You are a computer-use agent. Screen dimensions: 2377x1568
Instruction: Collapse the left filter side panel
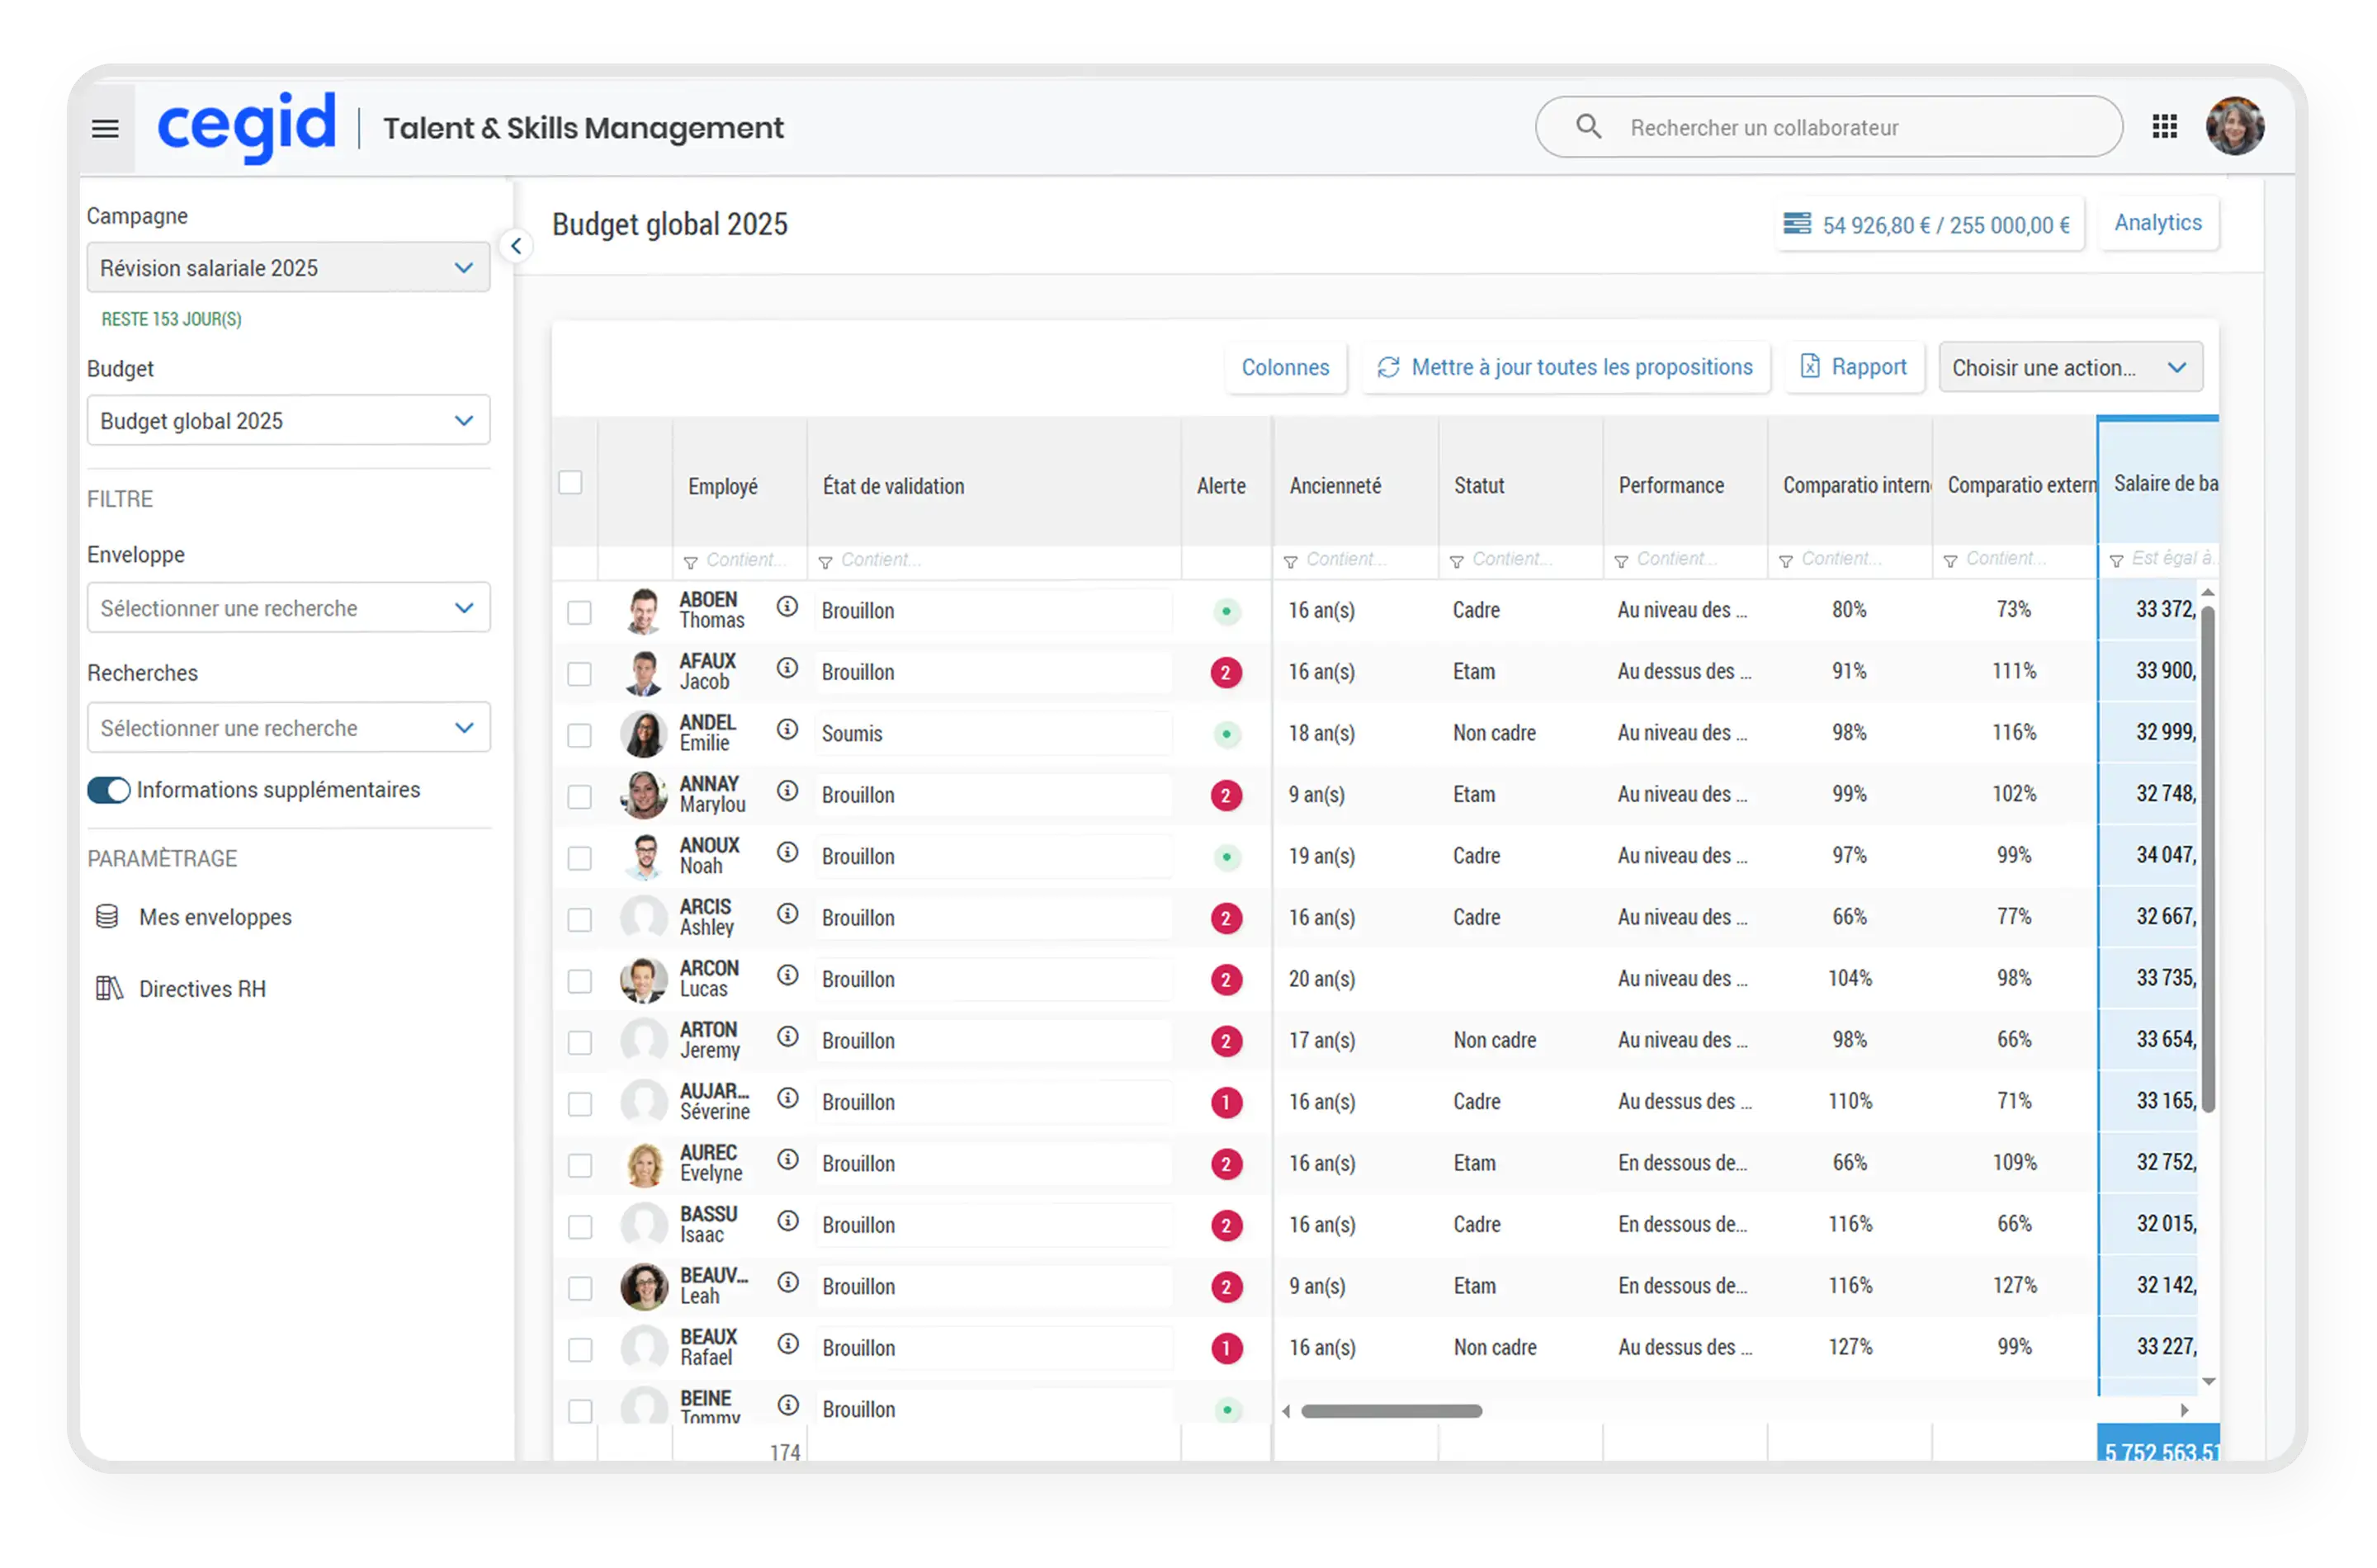click(516, 245)
